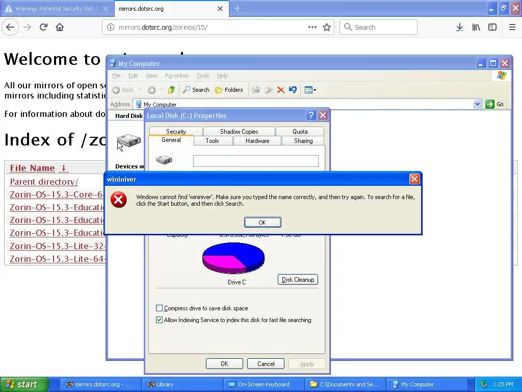Go back in Firefox
The height and width of the screenshot is (392, 522).
click(x=10, y=27)
